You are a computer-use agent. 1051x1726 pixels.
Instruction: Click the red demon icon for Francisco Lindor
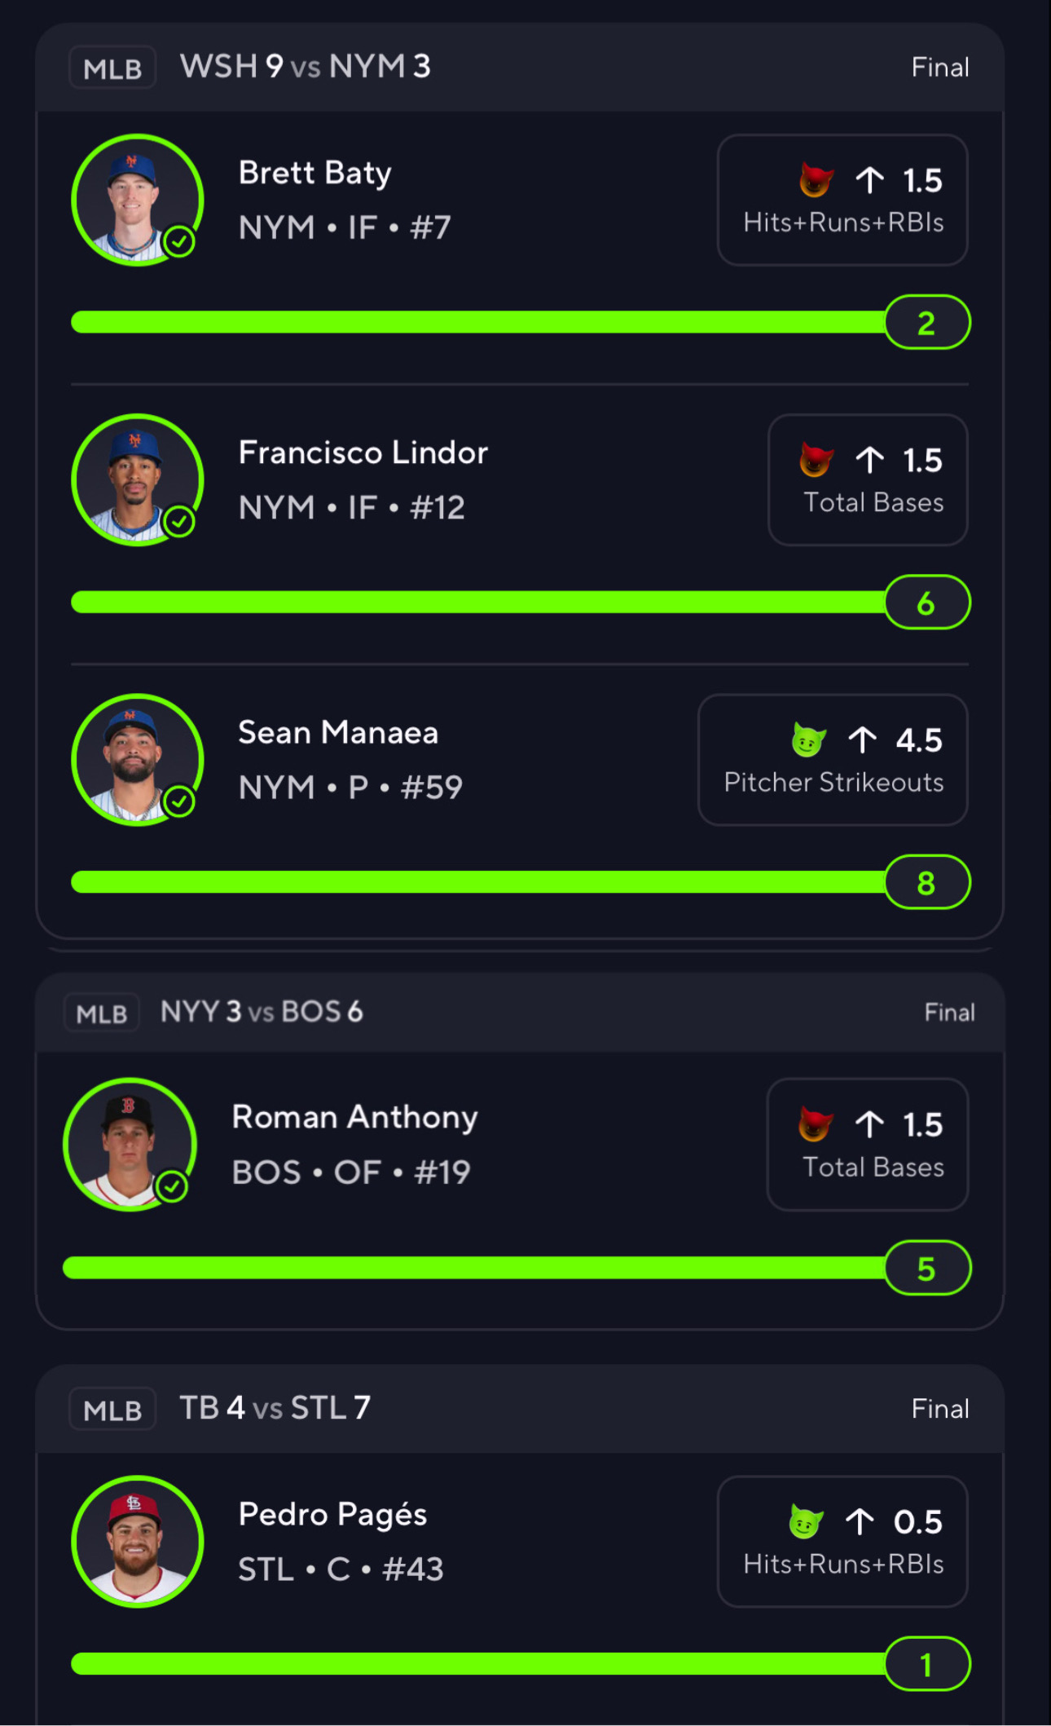pos(816,460)
